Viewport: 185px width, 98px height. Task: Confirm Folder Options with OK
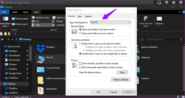[x=98, y=92]
